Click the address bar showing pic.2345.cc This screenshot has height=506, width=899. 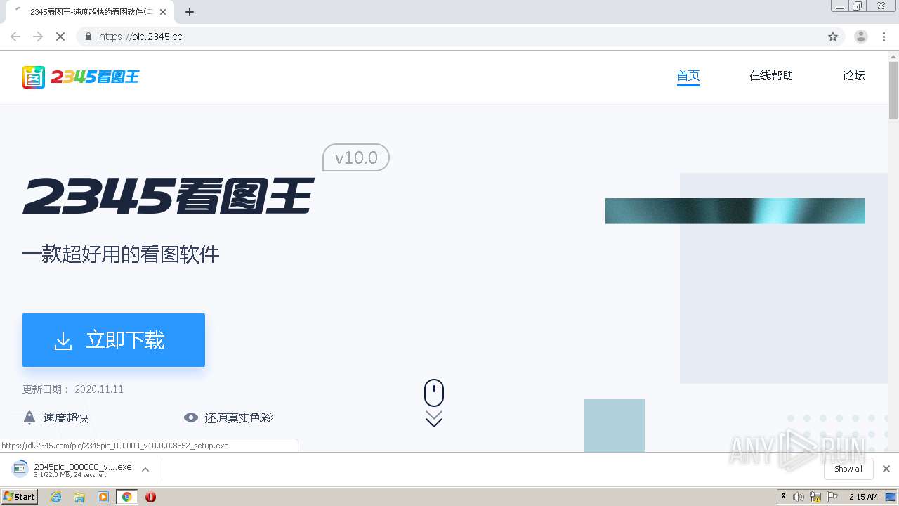460,37
